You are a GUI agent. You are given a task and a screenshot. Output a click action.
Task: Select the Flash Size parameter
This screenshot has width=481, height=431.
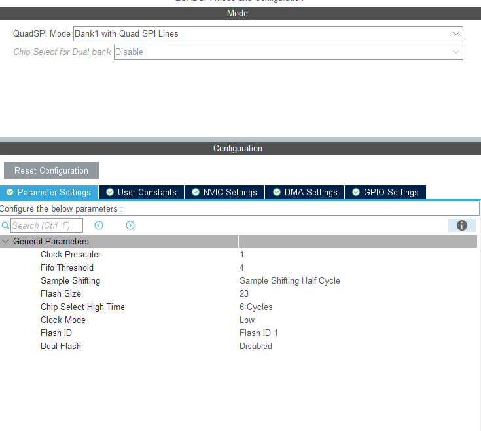click(x=61, y=294)
